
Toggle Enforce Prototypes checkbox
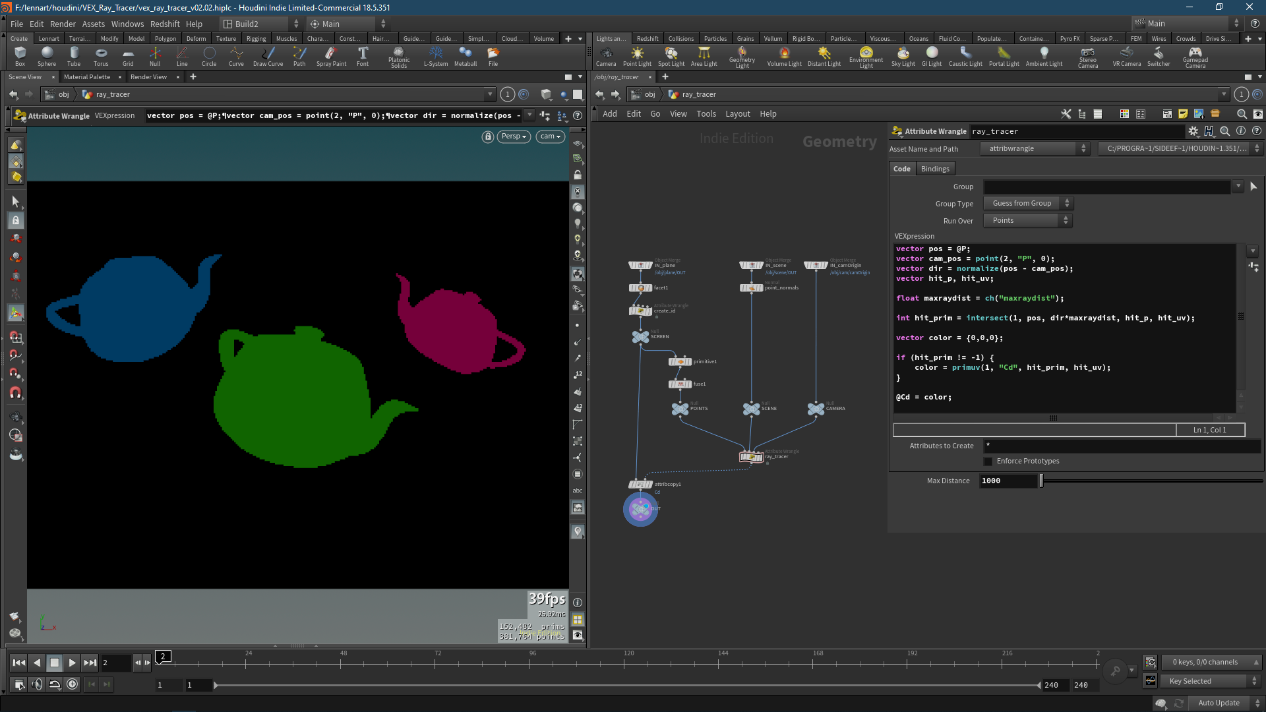[988, 461]
